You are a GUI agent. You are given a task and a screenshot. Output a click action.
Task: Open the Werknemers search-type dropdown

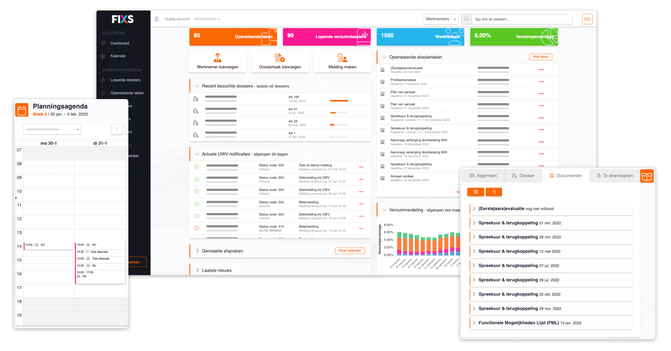(x=440, y=19)
